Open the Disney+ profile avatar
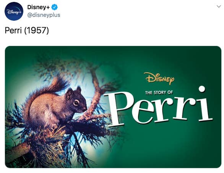Viewport: 224px width, 173px height. point(14,12)
